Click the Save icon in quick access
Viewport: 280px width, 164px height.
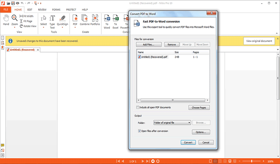click(13, 3)
